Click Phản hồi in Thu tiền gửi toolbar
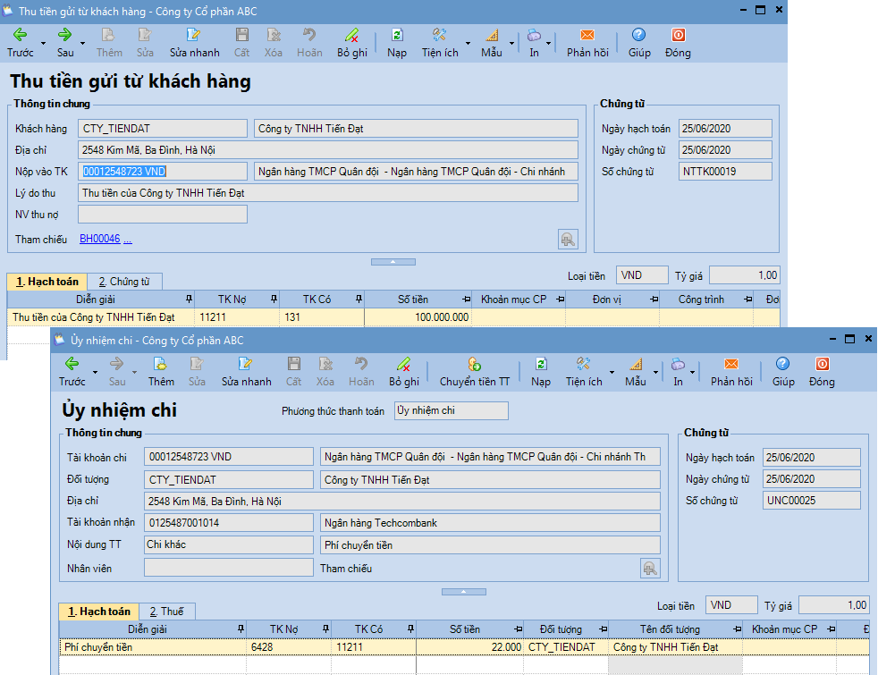This screenshot has height=675, width=878. (x=587, y=43)
